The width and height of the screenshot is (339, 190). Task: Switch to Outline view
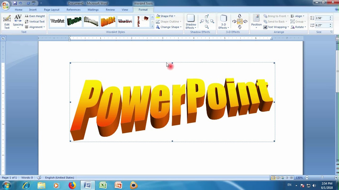[287, 178]
